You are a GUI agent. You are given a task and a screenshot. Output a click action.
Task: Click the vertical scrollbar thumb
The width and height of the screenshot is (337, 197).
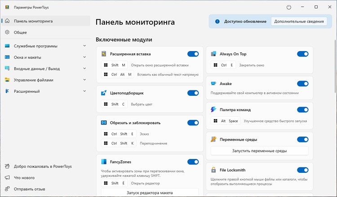[335, 66]
